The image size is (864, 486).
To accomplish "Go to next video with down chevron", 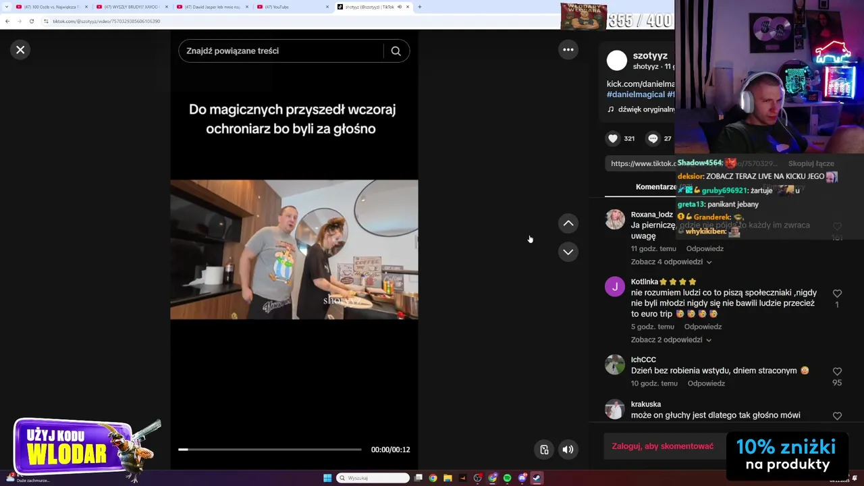I will click(568, 252).
